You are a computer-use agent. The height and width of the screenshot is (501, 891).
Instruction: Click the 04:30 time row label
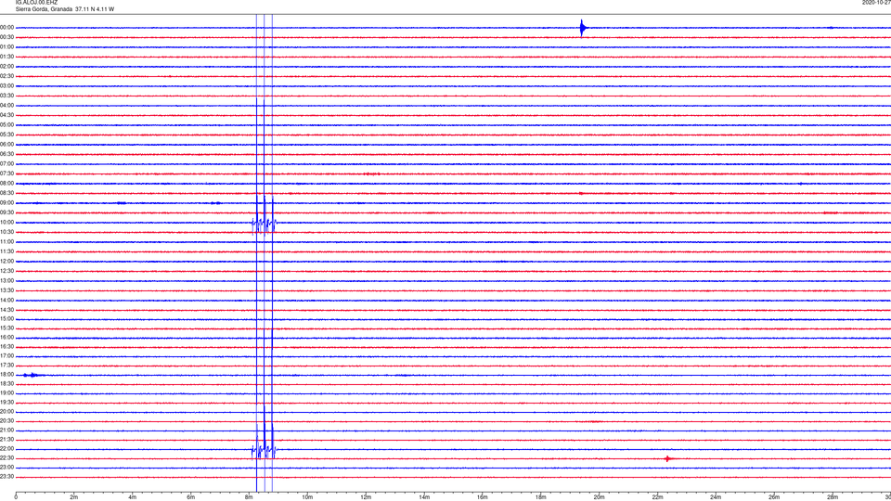(x=7, y=115)
